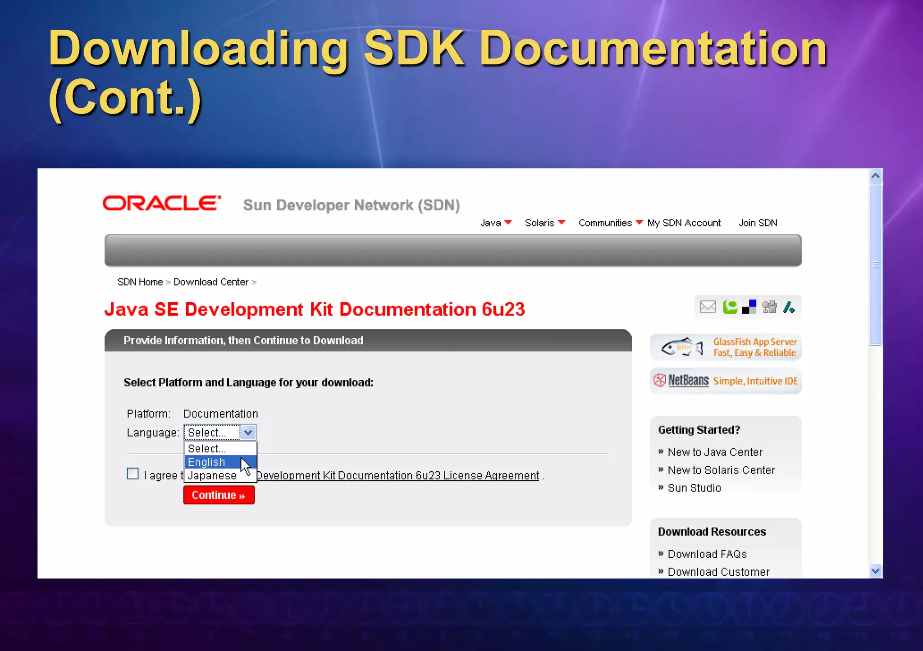Open the License Agreement link

click(398, 476)
